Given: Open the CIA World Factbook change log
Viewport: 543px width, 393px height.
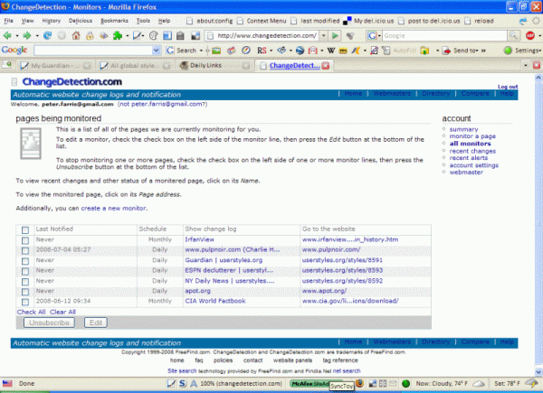Looking at the screenshot, I should (215, 301).
